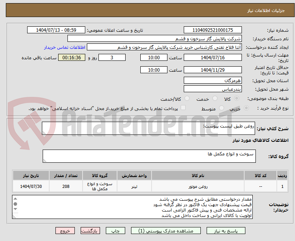Screen dimensions: 295x241
Task: Click the کد کالا column header
Action: (x=260, y=176)
